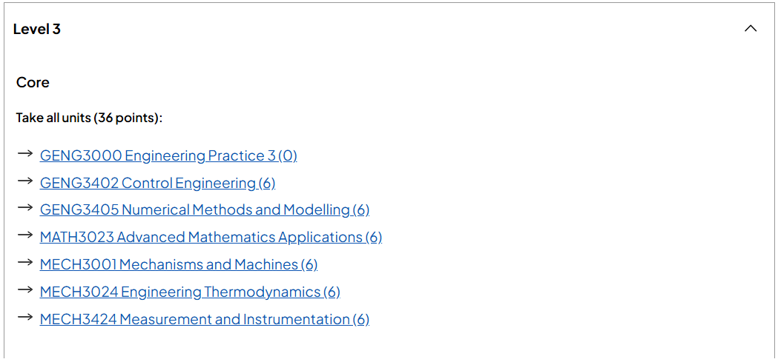Click arrow icon beside MECH3024 unit
This screenshot has height=362, width=778.
[24, 289]
